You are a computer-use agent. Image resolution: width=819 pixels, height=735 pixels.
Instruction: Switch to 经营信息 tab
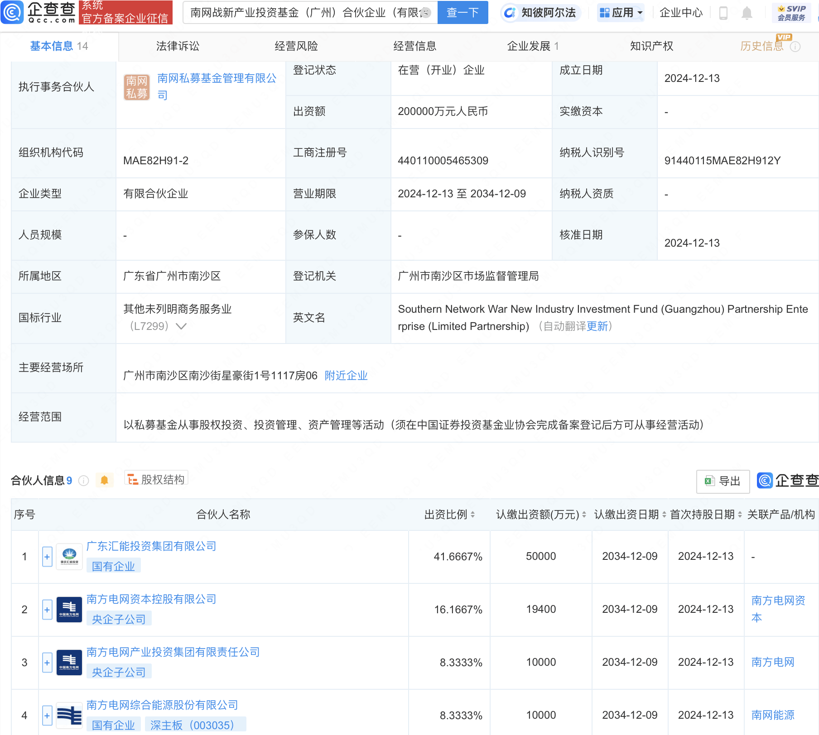point(415,46)
